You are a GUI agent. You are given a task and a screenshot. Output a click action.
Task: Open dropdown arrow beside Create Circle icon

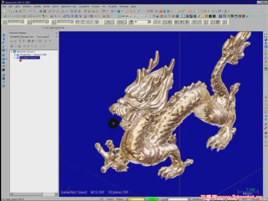click(x=21, y=16)
